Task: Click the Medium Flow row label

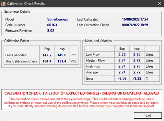Action: [x=96, y=60]
